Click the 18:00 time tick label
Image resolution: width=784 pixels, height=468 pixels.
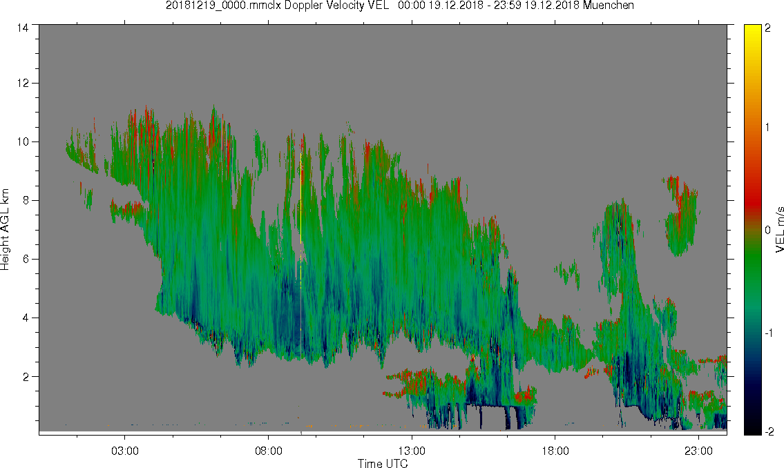click(555, 451)
